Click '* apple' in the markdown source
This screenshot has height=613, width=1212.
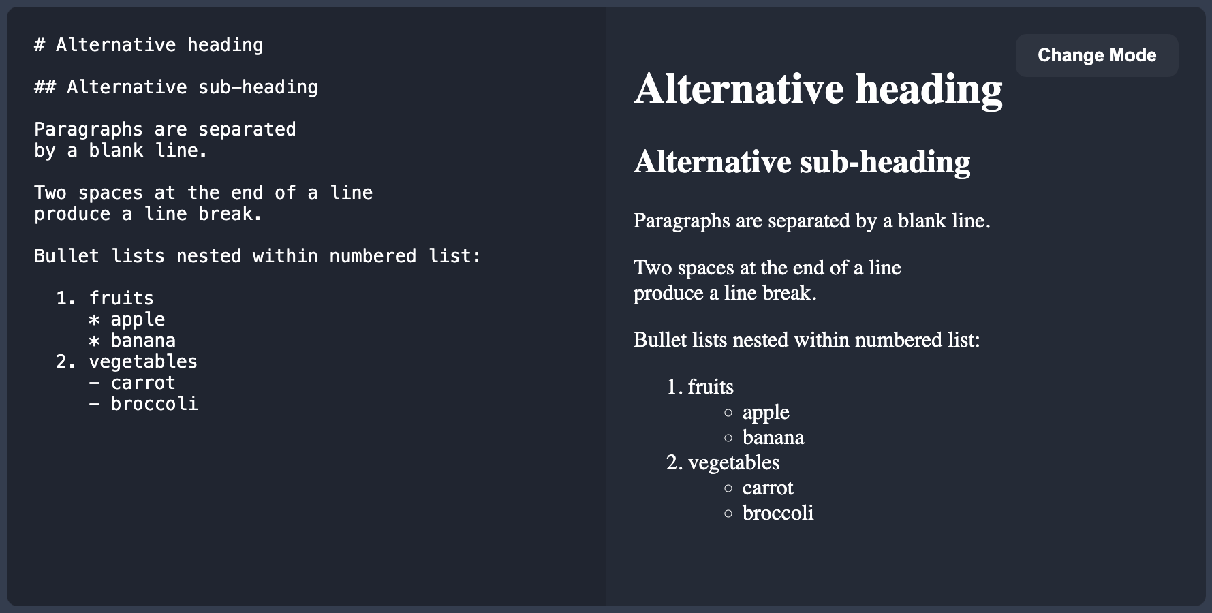tap(127, 319)
